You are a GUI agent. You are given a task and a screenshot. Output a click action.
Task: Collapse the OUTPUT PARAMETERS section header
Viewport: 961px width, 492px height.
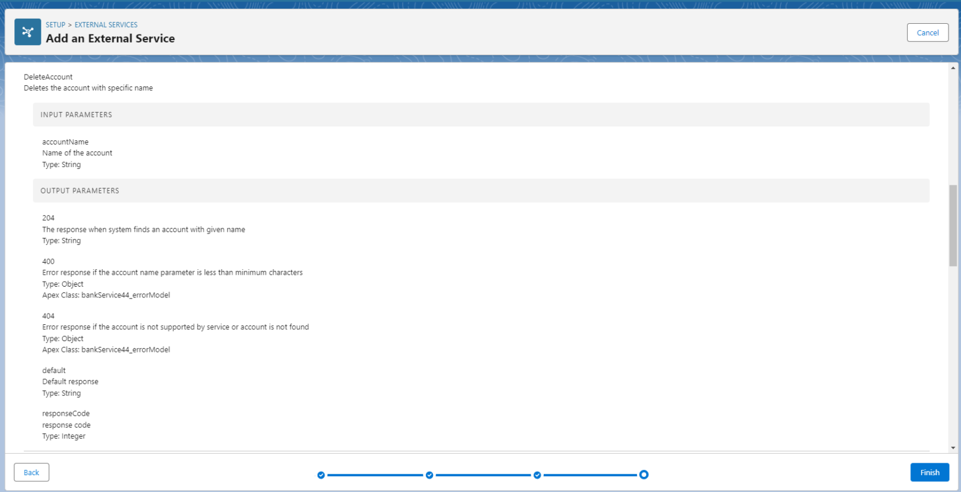(79, 190)
